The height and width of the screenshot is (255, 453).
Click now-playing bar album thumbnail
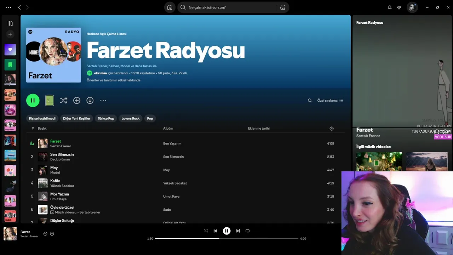pos(10,234)
